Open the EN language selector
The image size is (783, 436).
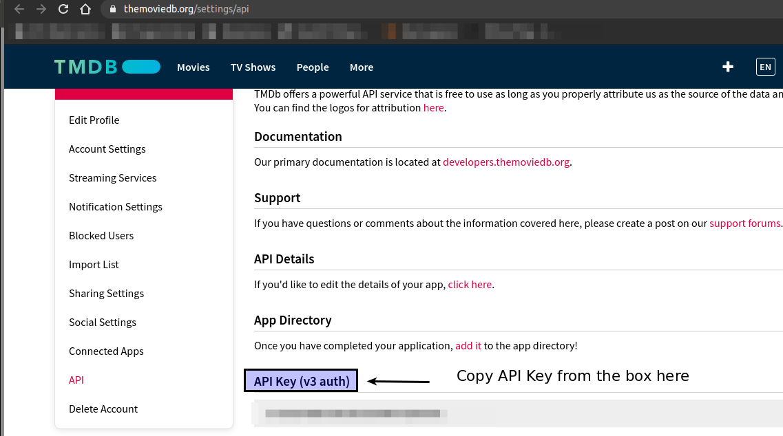pyautogui.click(x=766, y=67)
